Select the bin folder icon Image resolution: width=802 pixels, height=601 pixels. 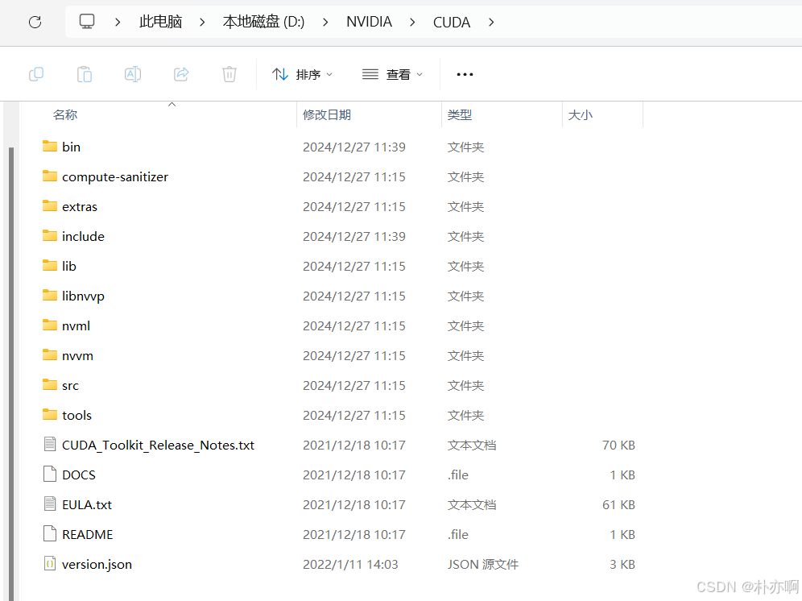coord(50,147)
